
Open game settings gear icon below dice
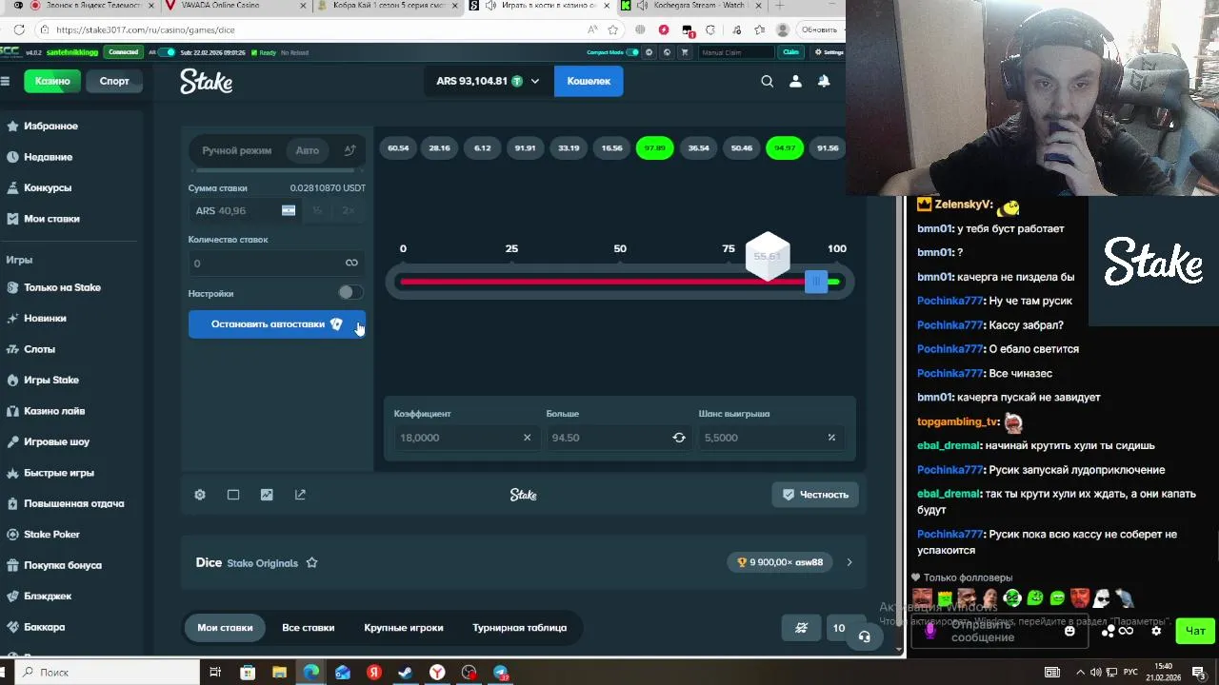[x=200, y=495]
